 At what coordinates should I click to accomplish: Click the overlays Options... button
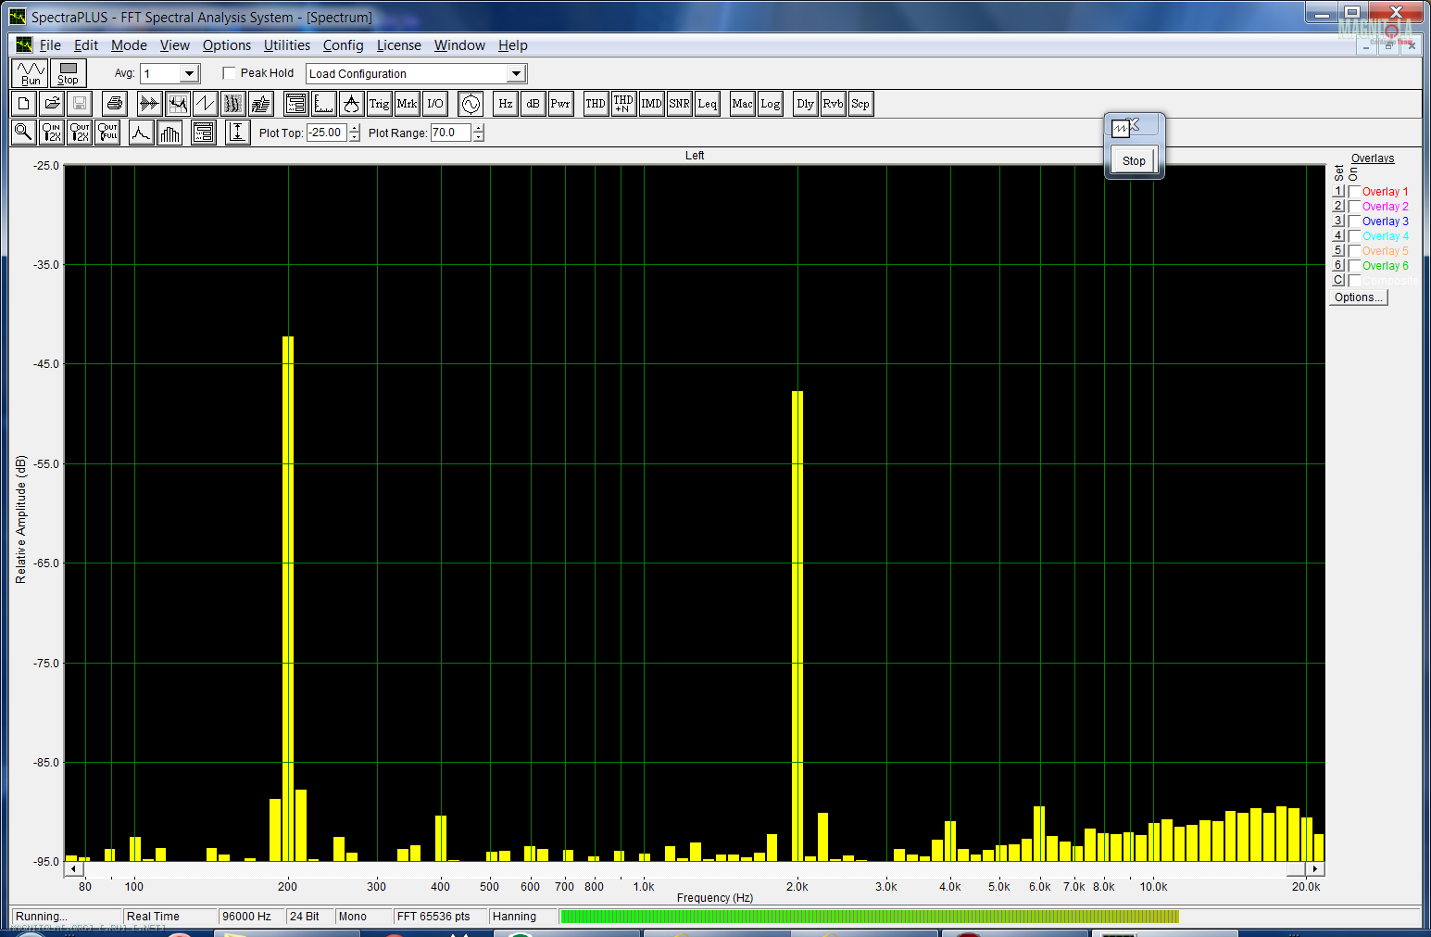1359,298
